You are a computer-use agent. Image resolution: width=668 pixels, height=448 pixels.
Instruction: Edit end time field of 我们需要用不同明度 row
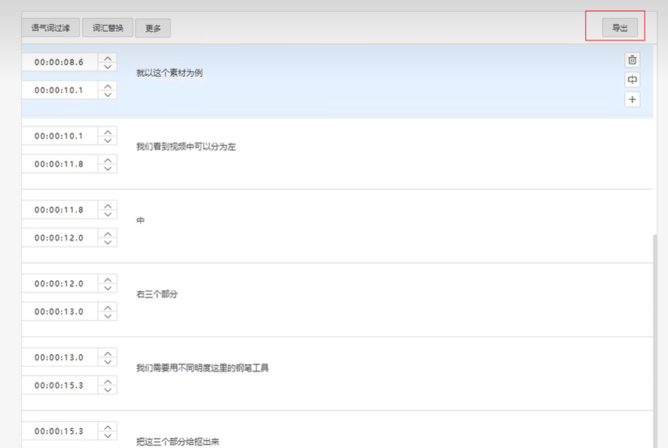pos(60,385)
